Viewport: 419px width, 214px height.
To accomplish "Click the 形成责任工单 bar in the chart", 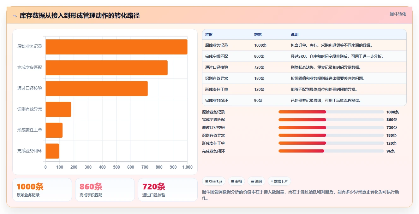I will click(x=54, y=130).
